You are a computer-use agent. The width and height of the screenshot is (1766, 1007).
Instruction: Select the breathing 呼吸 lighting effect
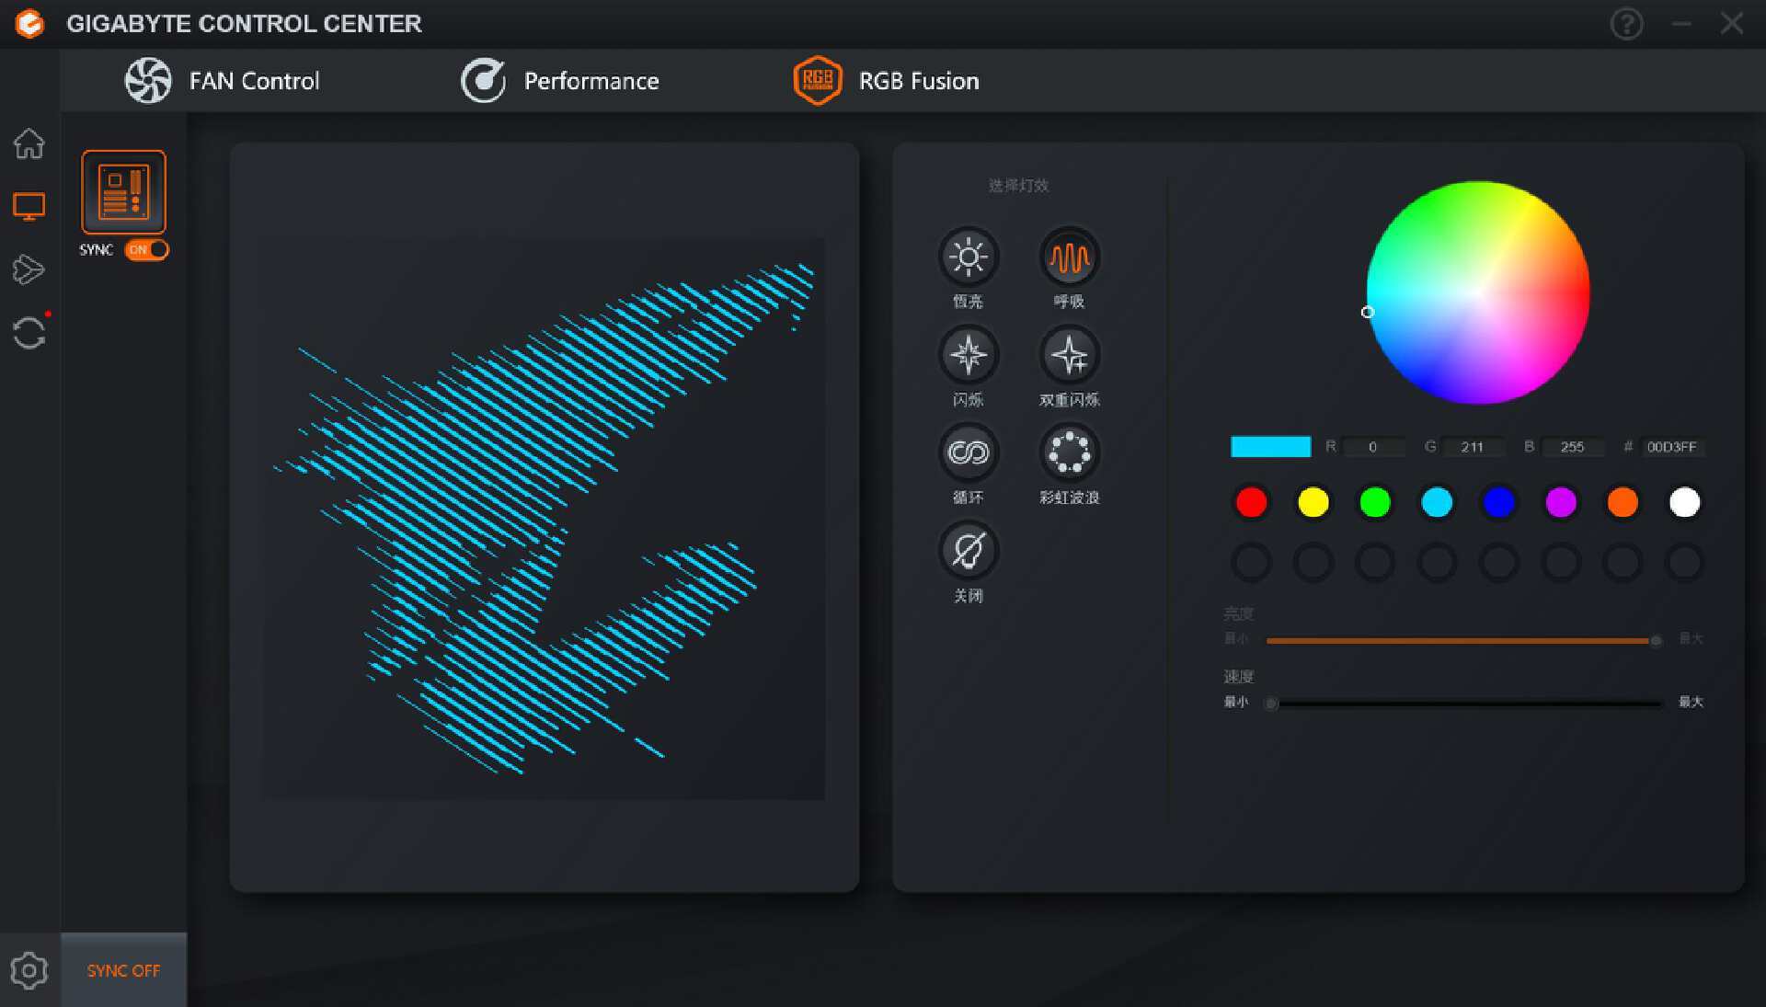click(x=1069, y=257)
